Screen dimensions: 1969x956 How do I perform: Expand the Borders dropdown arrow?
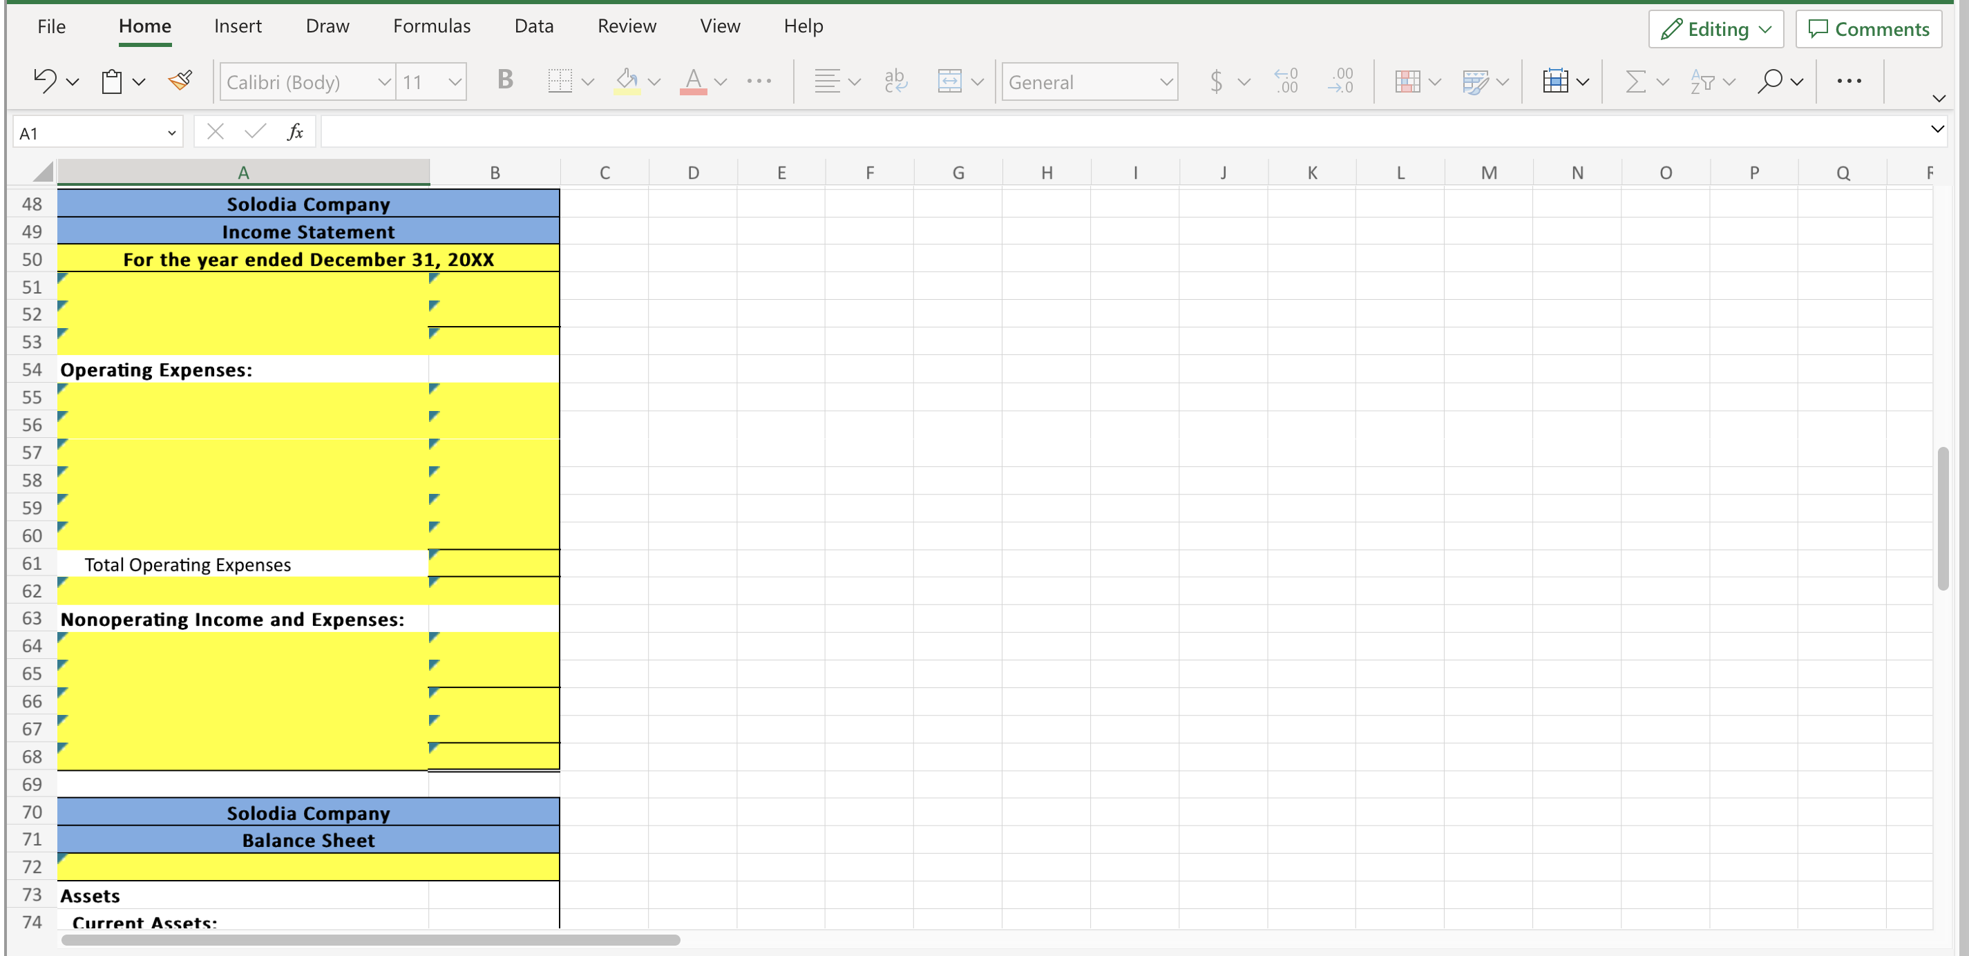pyautogui.click(x=587, y=81)
